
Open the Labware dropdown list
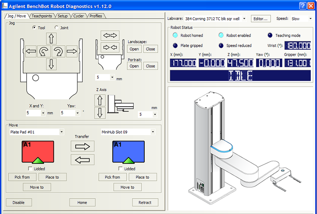tap(244, 19)
